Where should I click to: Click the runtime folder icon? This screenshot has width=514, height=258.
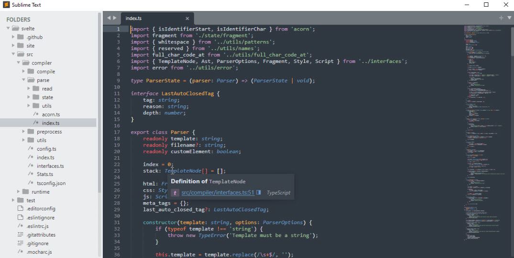[x=25, y=192]
